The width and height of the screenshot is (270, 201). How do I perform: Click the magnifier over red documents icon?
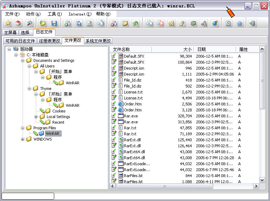(x=160, y=23)
